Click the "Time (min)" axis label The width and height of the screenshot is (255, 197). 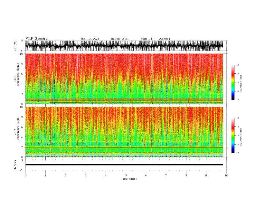[x=129, y=179]
